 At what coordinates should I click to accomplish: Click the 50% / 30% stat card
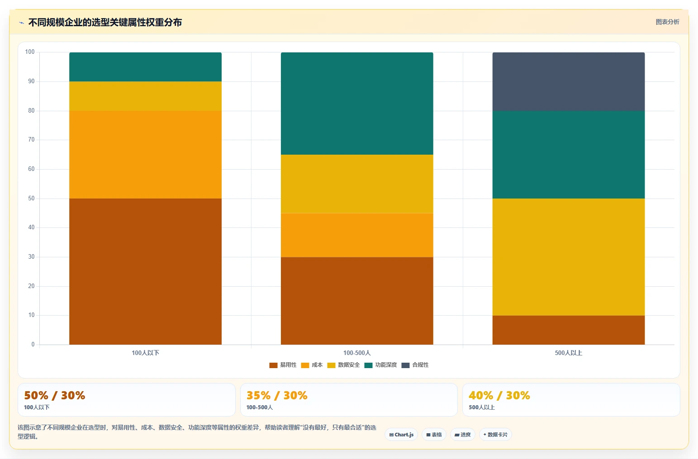coord(127,400)
